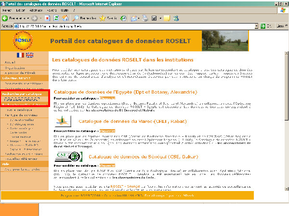Open the Affichage menu

click(36, 10)
